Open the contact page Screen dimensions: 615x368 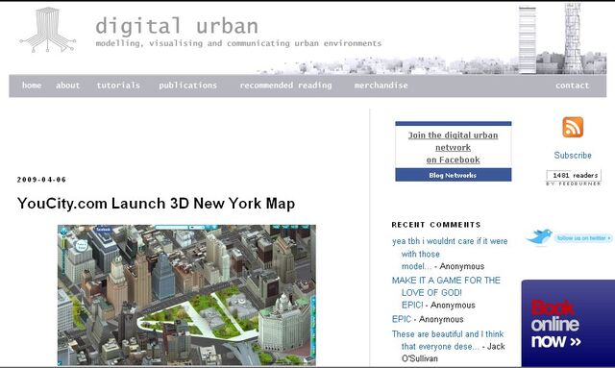point(573,86)
